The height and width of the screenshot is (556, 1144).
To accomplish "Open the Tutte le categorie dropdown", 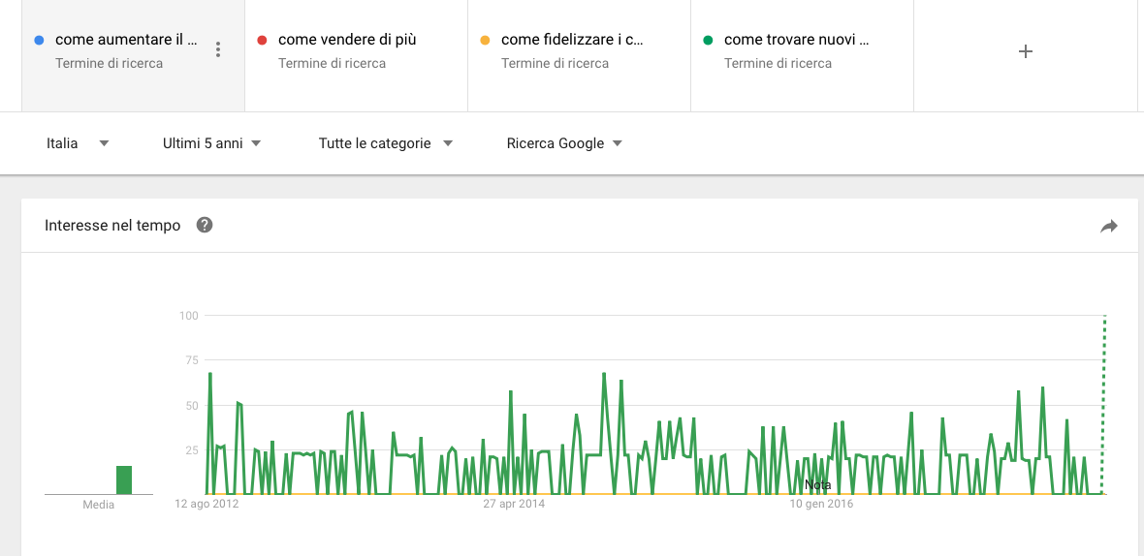I will click(386, 143).
